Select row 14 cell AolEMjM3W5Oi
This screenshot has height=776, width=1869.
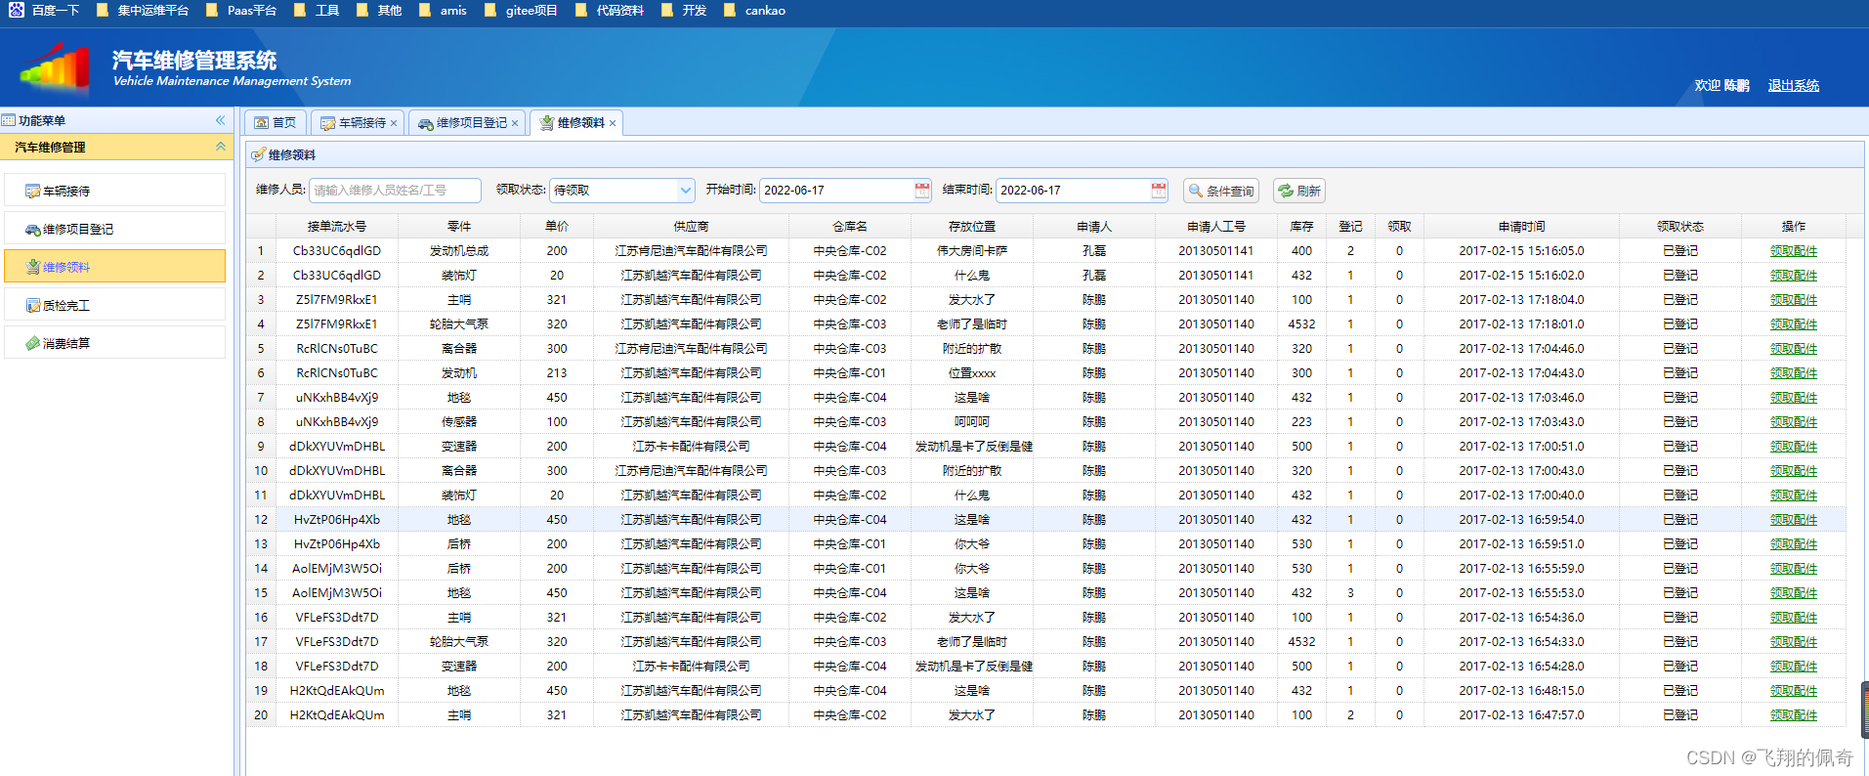tap(337, 569)
